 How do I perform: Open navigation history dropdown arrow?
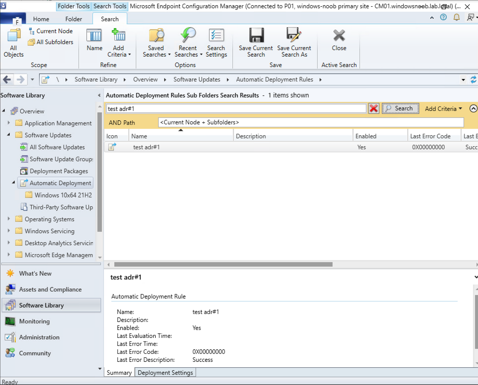32,79
